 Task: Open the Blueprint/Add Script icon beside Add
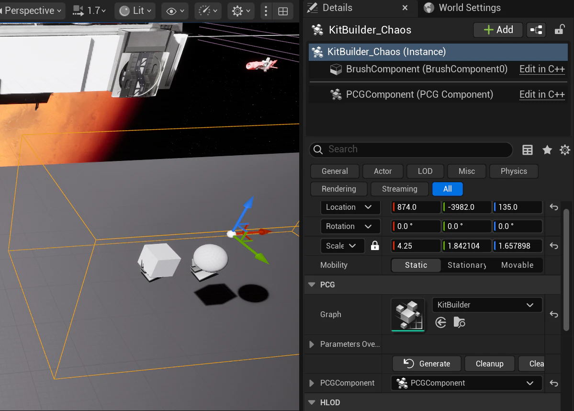(536, 30)
